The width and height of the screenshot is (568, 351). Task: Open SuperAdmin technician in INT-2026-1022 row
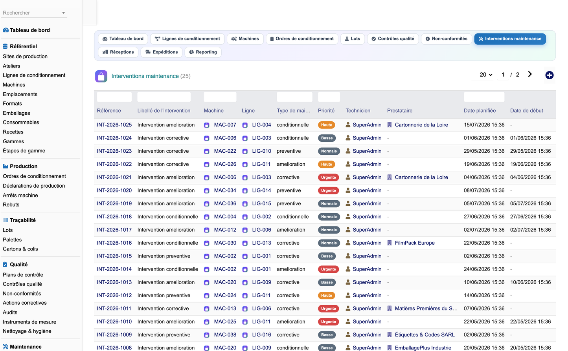coord(367,164)
